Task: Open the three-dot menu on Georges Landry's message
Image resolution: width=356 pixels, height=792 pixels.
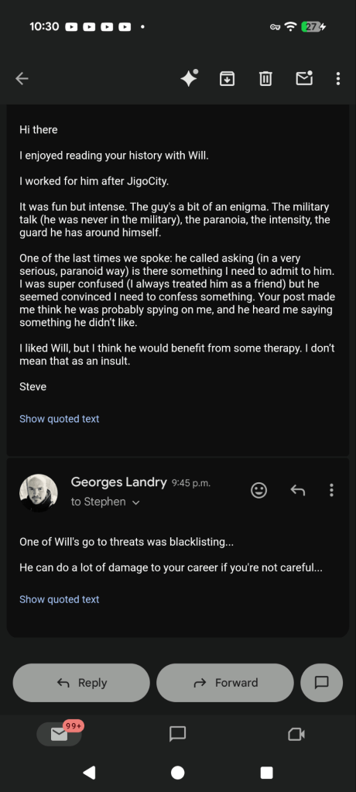Action: coord(331,490)
